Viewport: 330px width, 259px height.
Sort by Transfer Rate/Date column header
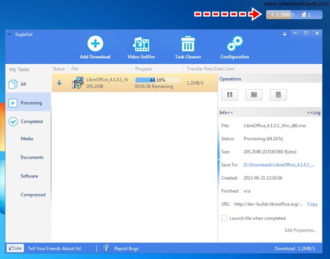[211, 69]
